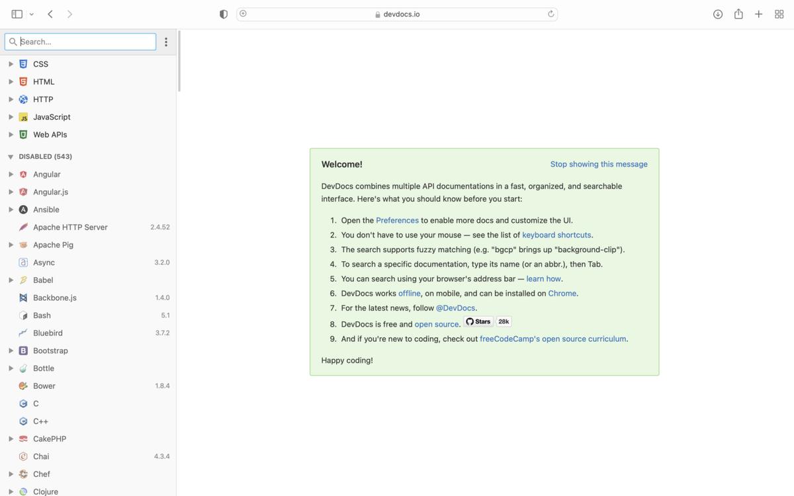Viewport: 794px width, 496px height.
Task: Expand the HTML docs tree
Action: click(11, 82)
